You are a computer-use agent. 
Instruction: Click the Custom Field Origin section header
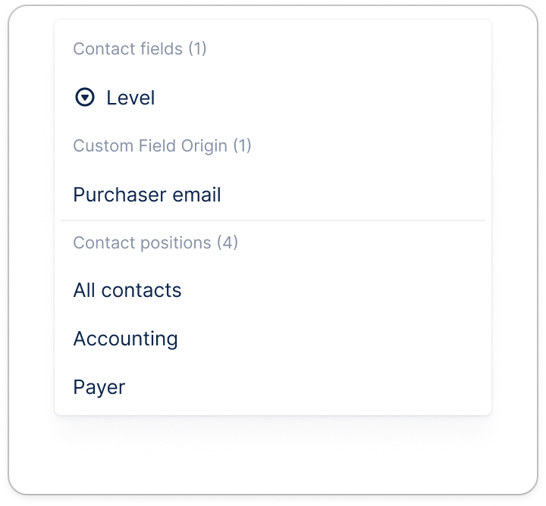coord(150,145)
